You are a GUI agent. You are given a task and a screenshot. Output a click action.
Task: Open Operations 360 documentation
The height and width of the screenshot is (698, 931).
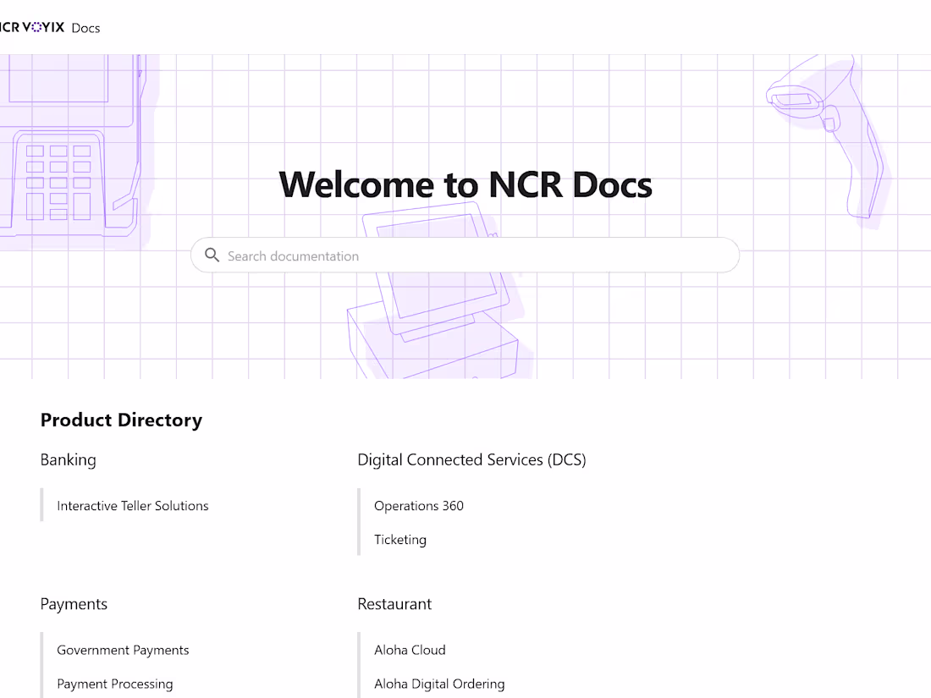pos(419,505)
